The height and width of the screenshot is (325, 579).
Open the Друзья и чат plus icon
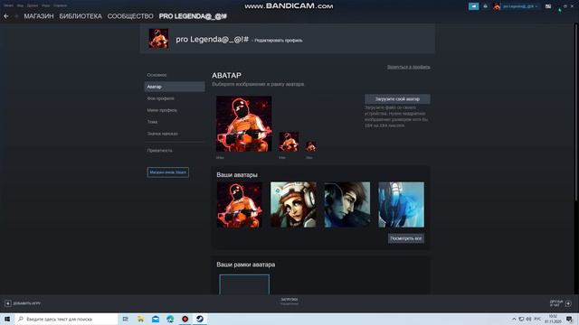[568, 303]
